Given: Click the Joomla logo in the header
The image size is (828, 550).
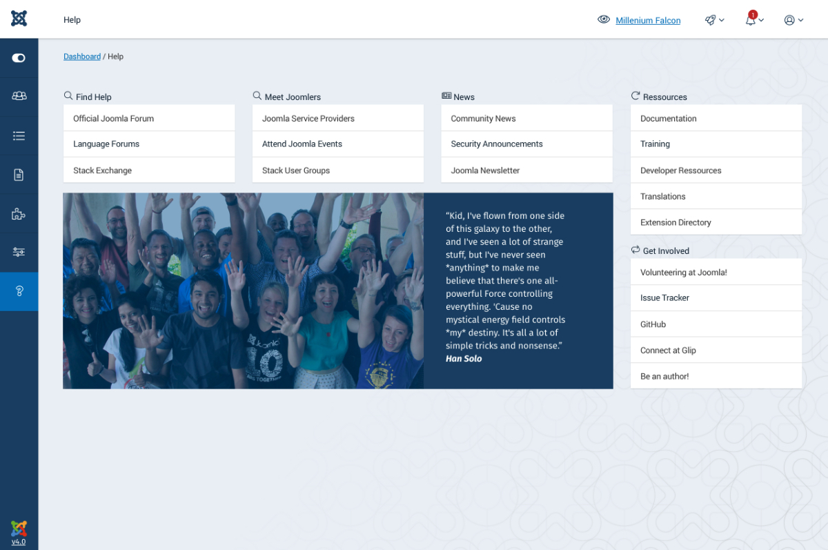Looking at the screenshot, I should (x=19, y=19).
